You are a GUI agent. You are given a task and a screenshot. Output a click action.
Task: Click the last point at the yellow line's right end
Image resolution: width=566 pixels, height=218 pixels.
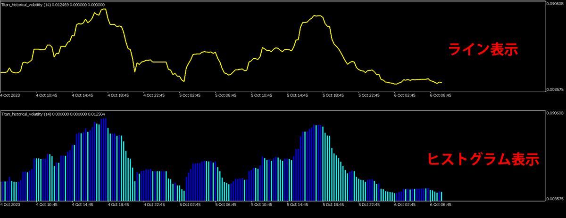pos(441,83)
